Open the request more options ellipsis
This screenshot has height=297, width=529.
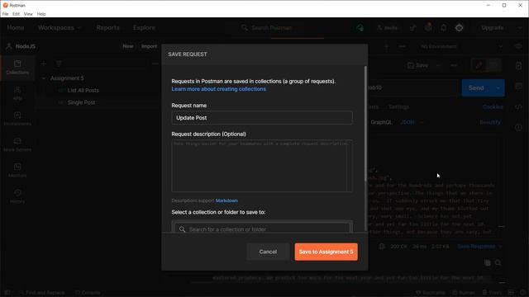(454, 65)
